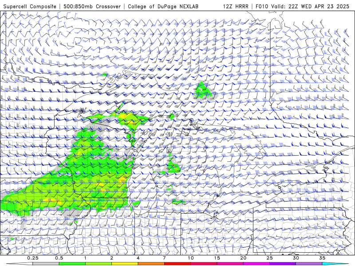Viewport: 355px width, 266px height.
Task: Click the "15" color scale label
Action: coord(217,258)
